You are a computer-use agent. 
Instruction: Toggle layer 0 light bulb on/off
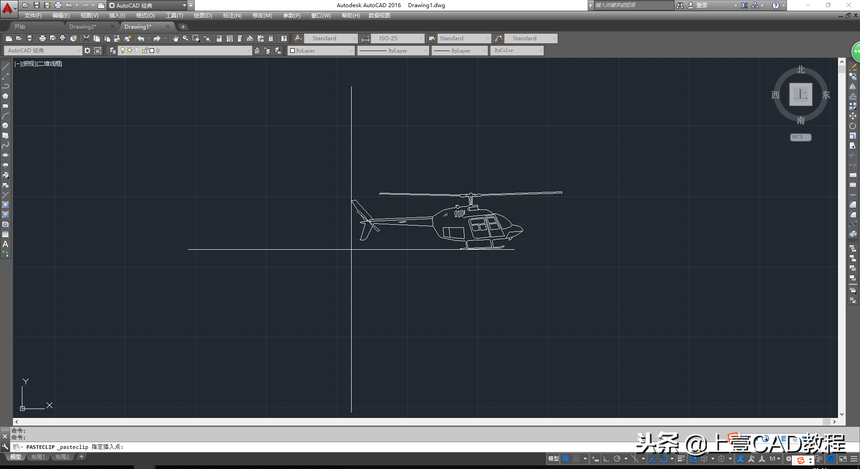123,51
